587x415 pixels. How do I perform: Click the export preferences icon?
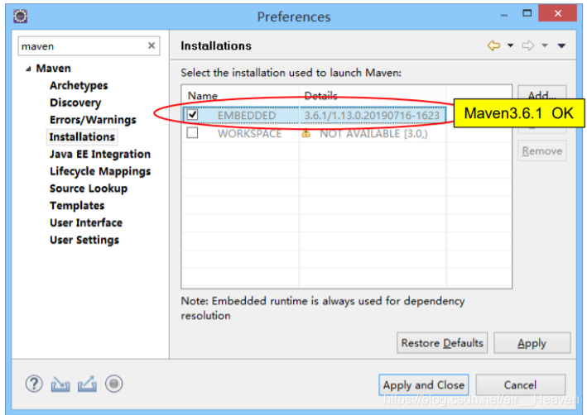click(x=87, y=384)
